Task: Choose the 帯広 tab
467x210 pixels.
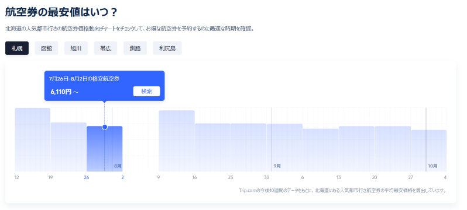Action: (x=105, y=48)
